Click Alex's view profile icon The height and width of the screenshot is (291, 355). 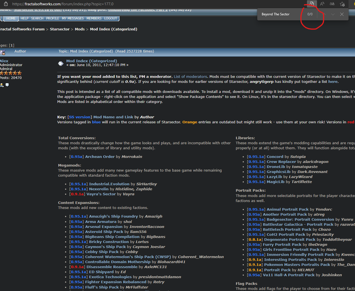pos(2,85)
